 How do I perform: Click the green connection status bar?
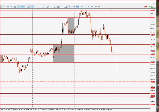click(153, 7)
